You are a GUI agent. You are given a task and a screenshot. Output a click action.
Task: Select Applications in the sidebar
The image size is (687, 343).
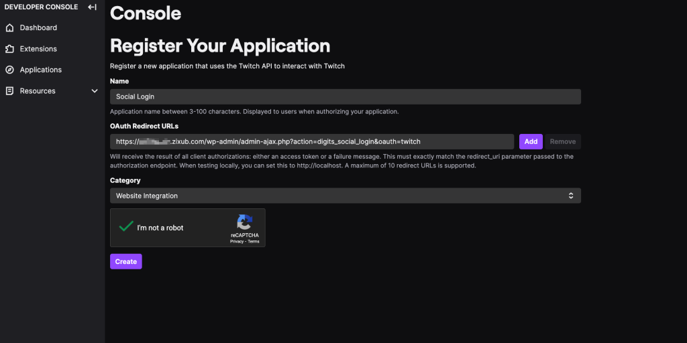coord(41,70)
